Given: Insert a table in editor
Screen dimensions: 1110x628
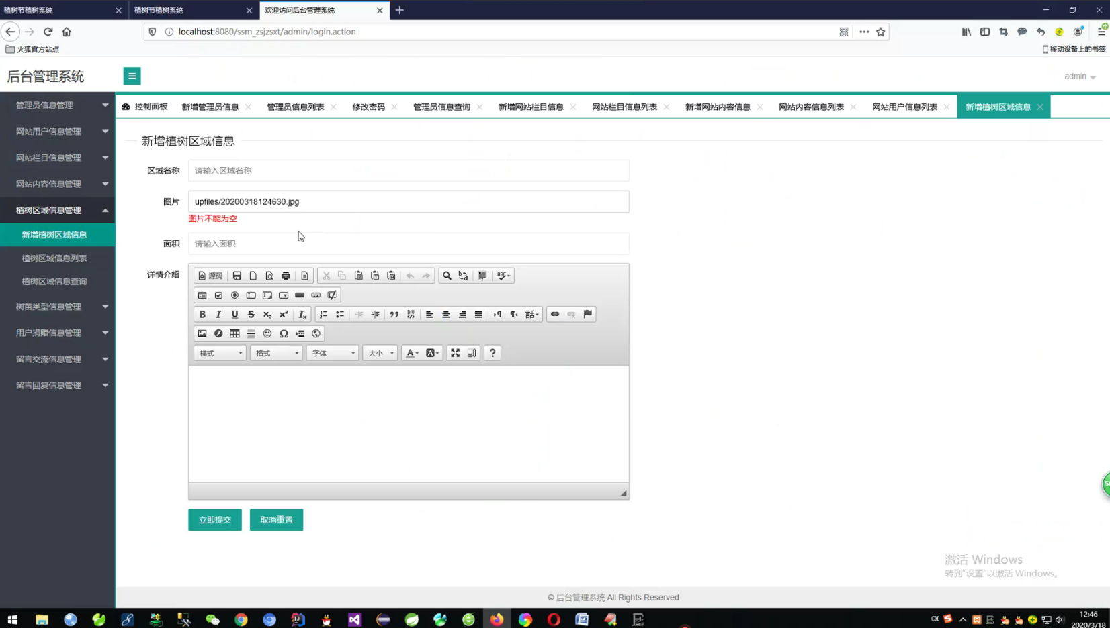Looking at the screenshot, I should pos(234,333).
